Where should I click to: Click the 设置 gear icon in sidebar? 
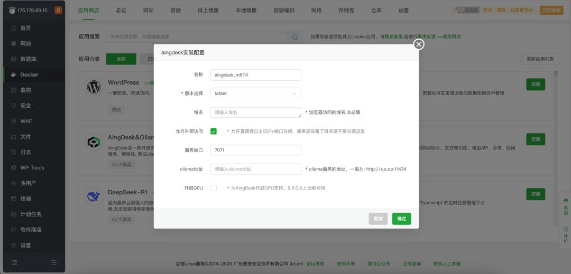coord(13,245)
